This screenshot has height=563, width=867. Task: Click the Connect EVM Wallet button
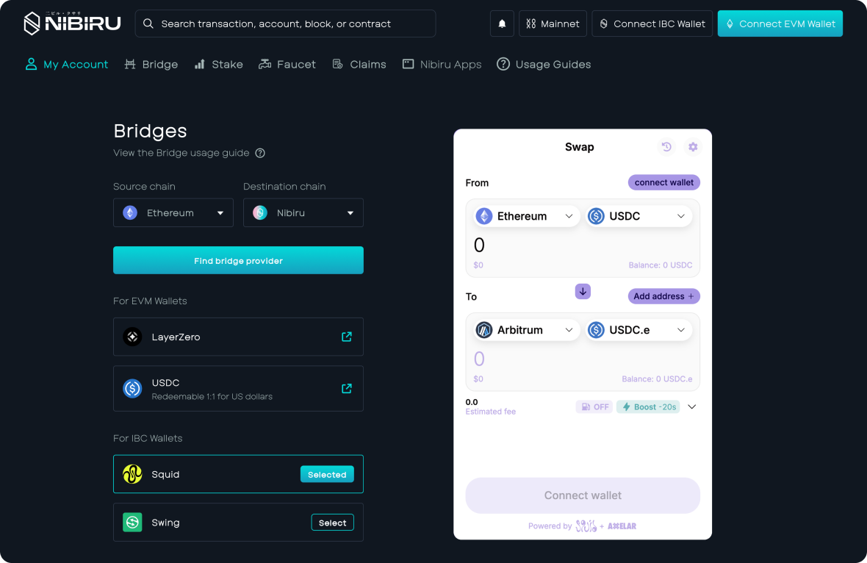coord(780,24)
